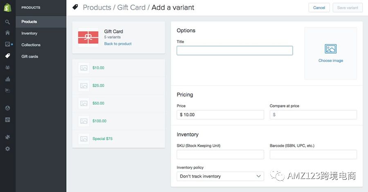The width and height of the screenshot is (368, 192).
Task: Focus the Title input field
Action: point(235,51)
